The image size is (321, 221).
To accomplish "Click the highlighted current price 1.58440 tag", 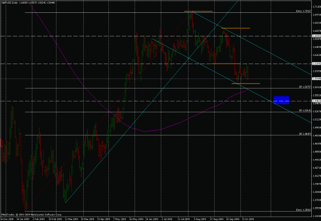I will click(316, 78).
